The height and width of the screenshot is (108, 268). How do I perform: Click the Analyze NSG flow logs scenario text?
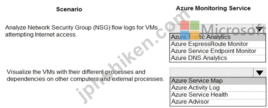pyautogui.click(x=82, y=31)
